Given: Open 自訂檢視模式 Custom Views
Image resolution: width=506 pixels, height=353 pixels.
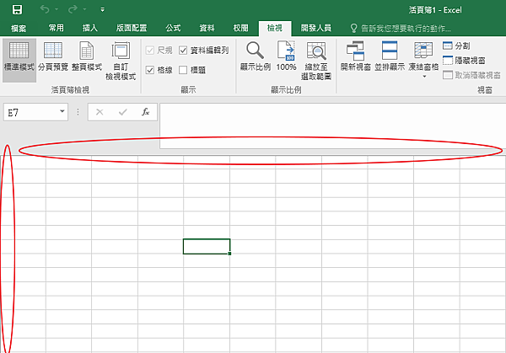Looking at the screenshot, I should pos(121,61).
